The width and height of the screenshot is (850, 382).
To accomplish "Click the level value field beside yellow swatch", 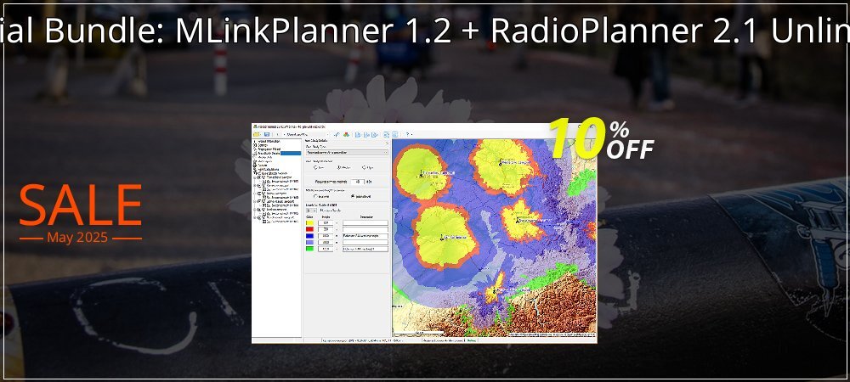I will 326,223.
